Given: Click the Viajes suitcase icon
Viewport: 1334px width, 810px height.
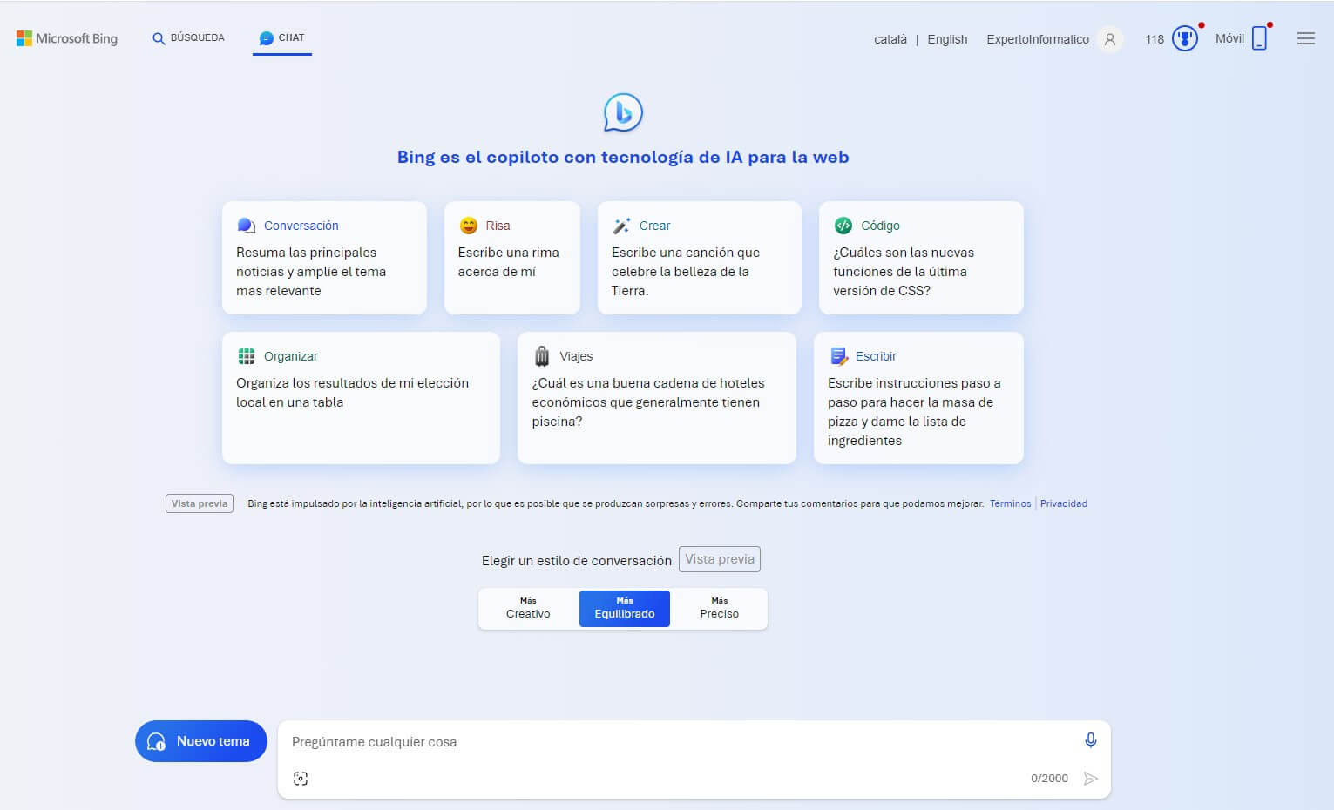Looking at the screenshot, I should (542, 356).
